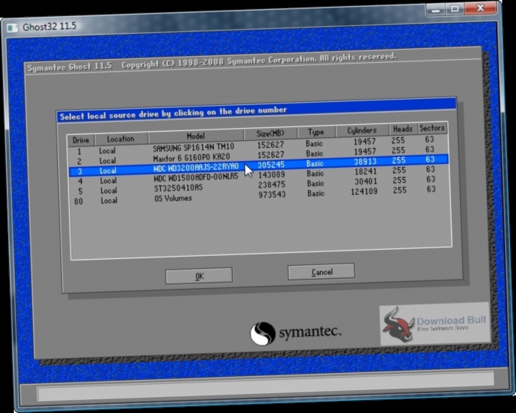
Task: Click the Drive column header
Action: [81, 140]
